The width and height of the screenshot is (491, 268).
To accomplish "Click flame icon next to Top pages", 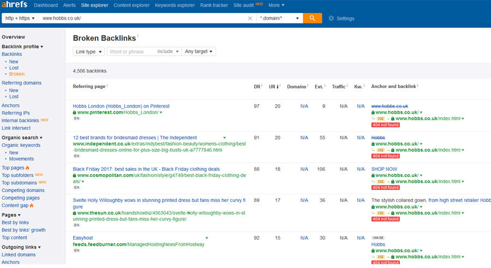I will tap(28, 168).
